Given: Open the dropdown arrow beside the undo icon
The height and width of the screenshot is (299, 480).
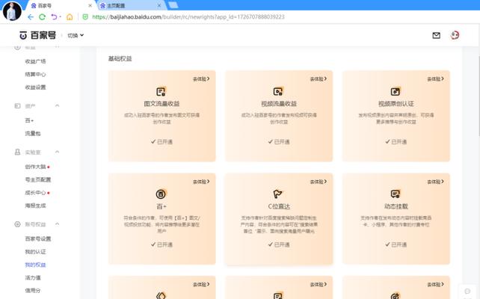Looking at the screenshot, I should click(x=60, y=17).
